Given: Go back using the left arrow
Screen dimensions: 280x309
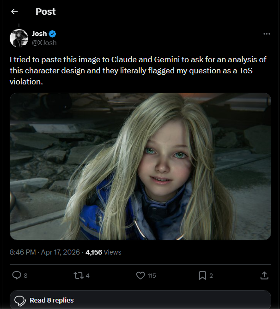Looking at the screenshot, I should click(14, 12).
